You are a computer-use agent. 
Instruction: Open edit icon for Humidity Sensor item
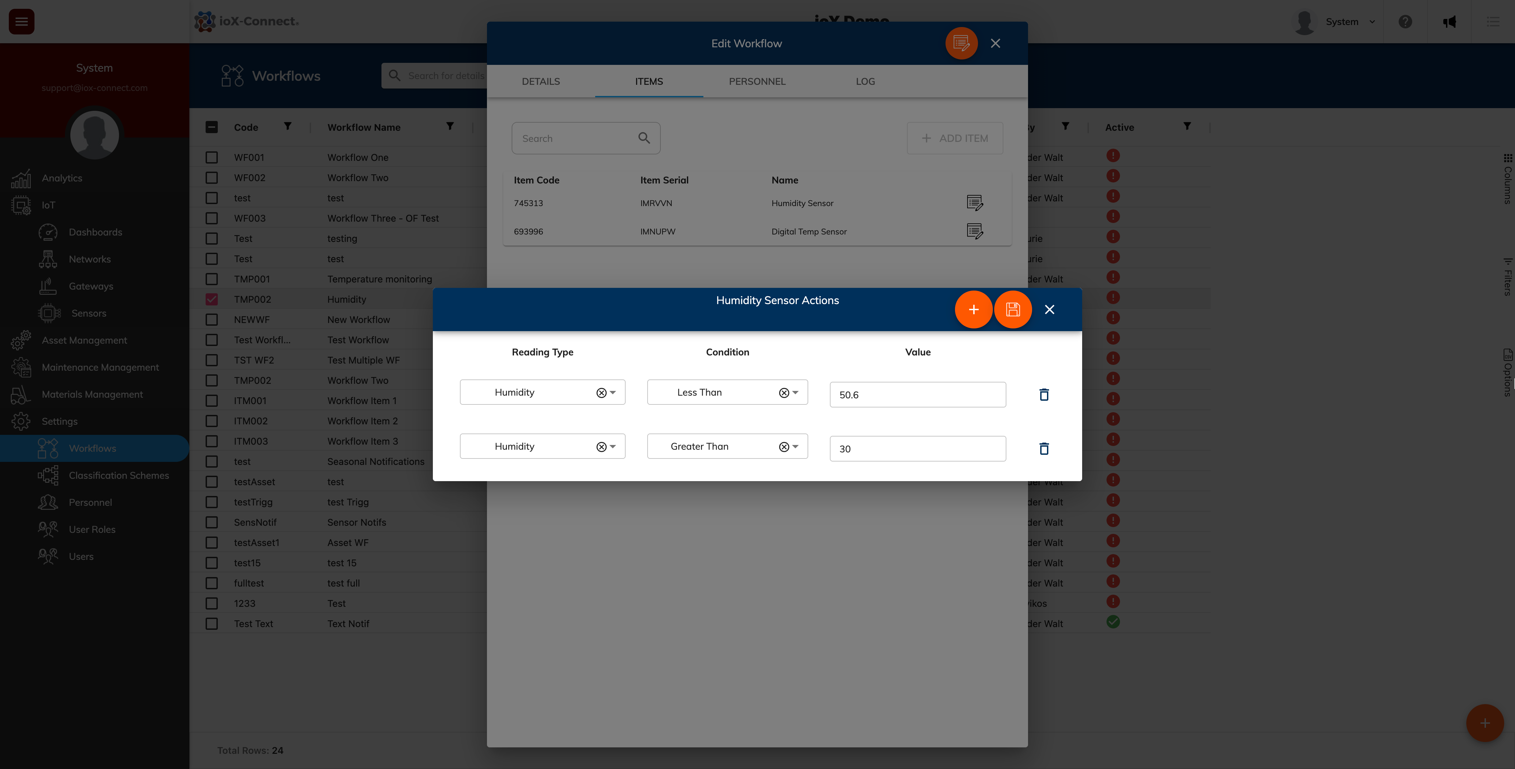pos(975,203)
